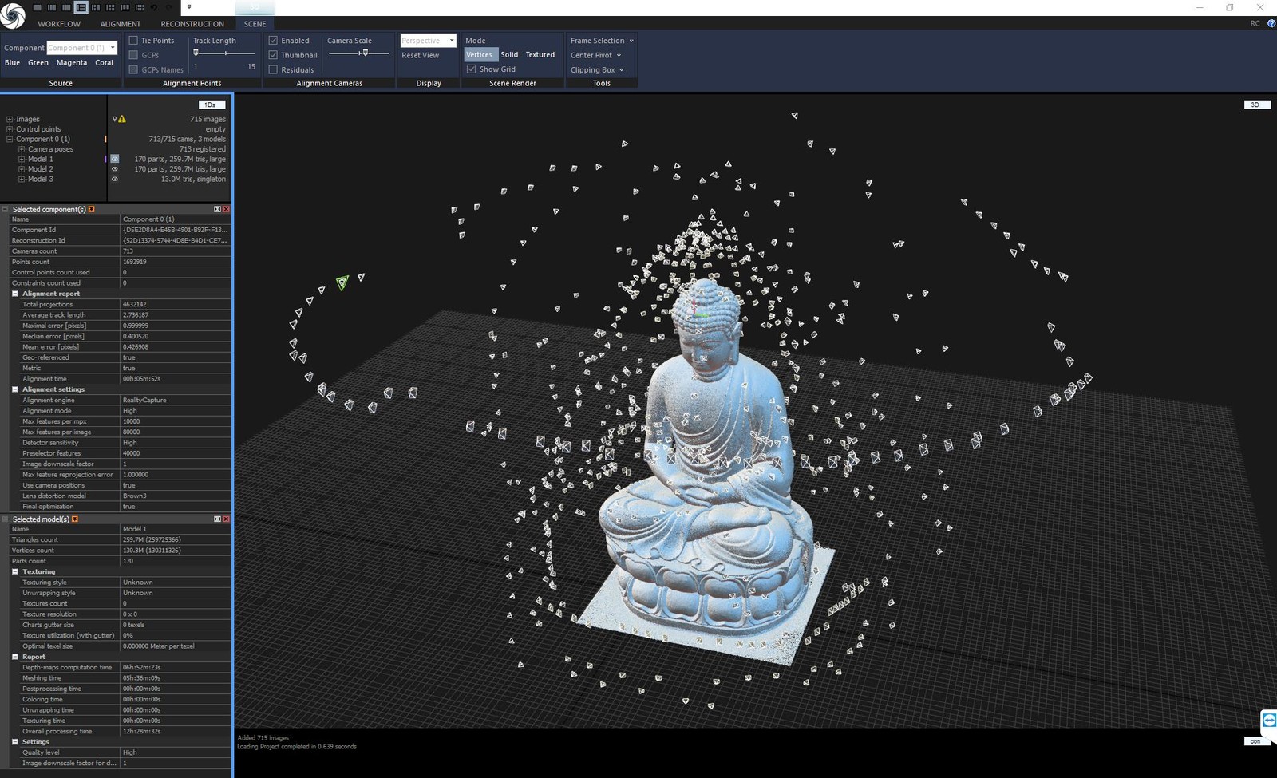Click the Undo arrow icon
This screenshot has height=778, width=1277.
click(x=153, y=7)
